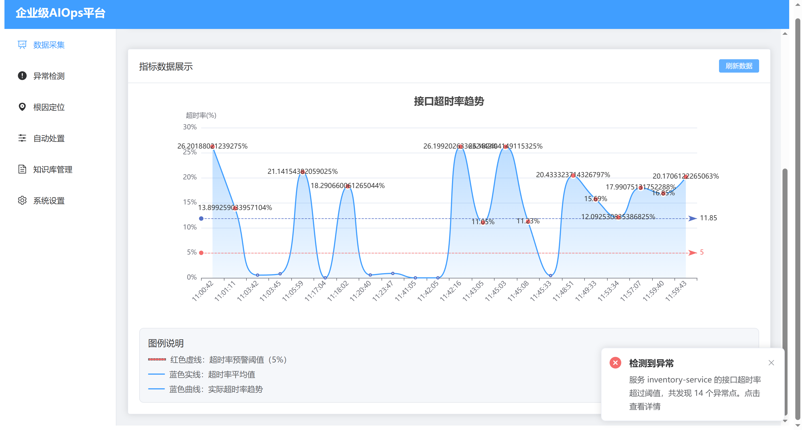Click the 26.2% peak data point at 11:00:42
This screenshot has width=802, height=430.
tap(213, 147)
